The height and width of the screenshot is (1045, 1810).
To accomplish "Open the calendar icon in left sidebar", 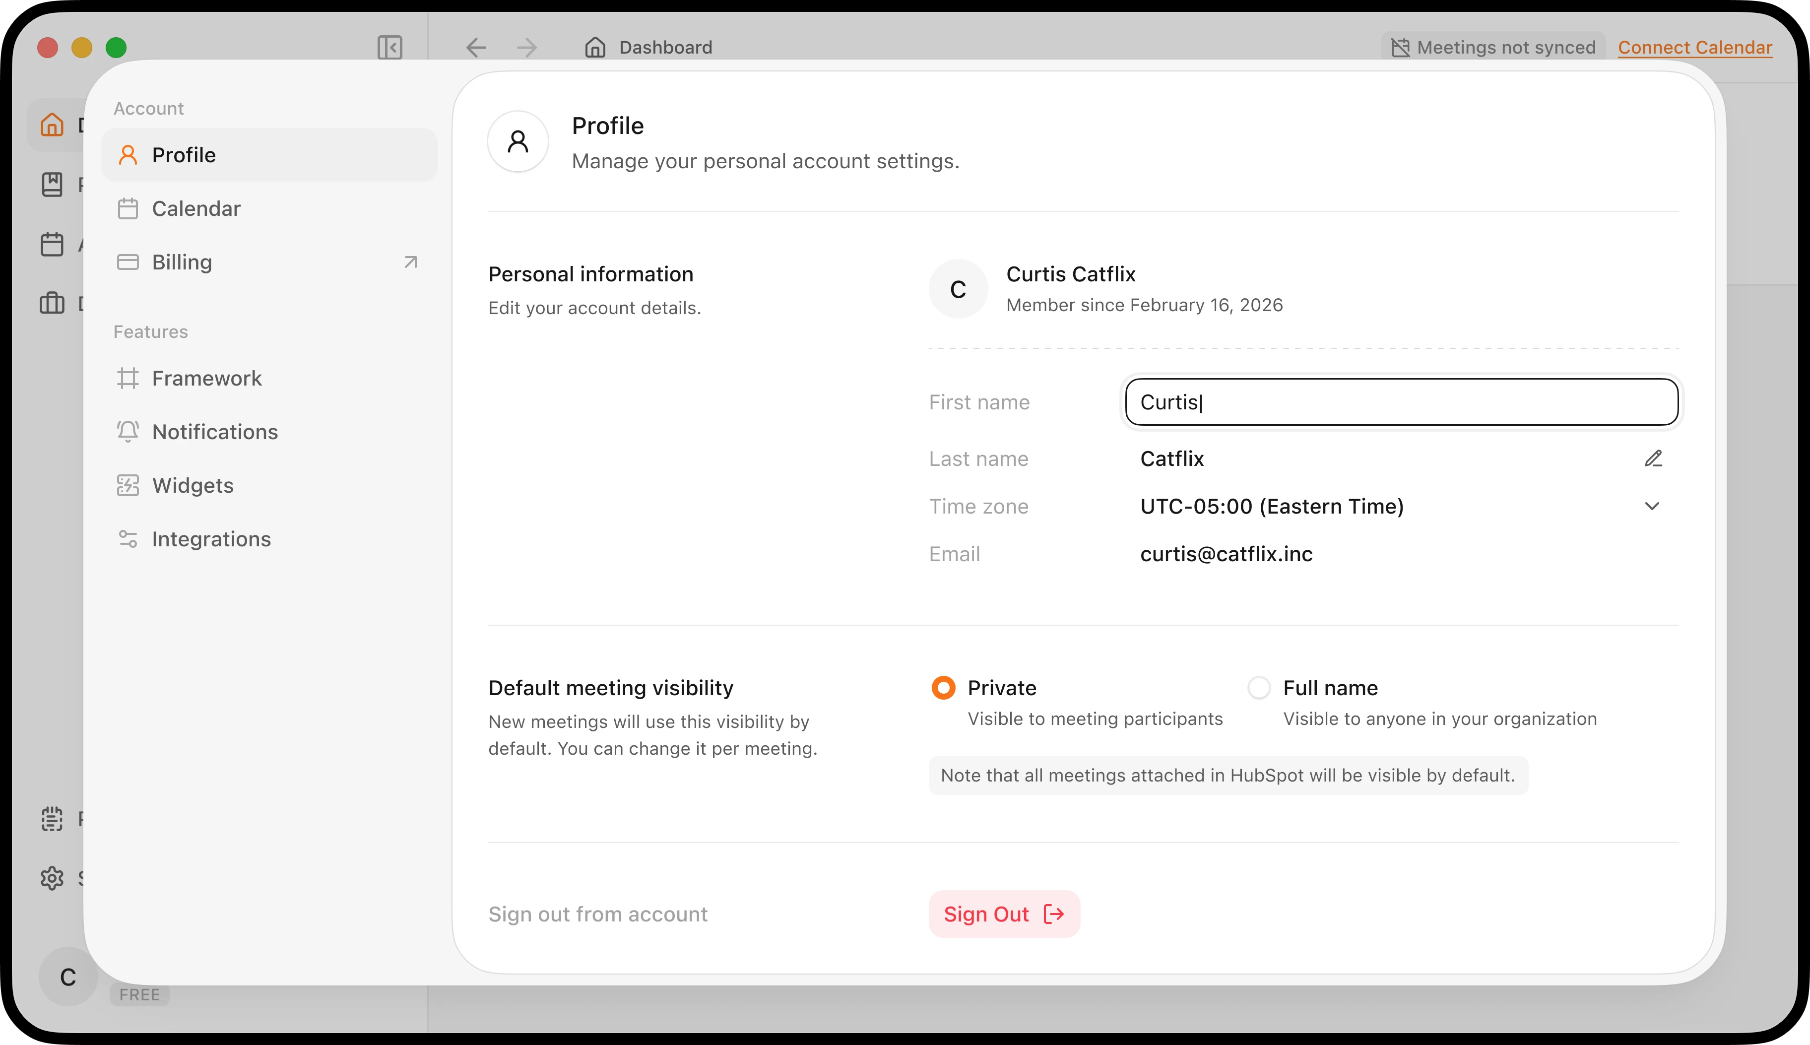I will (52, 244).
